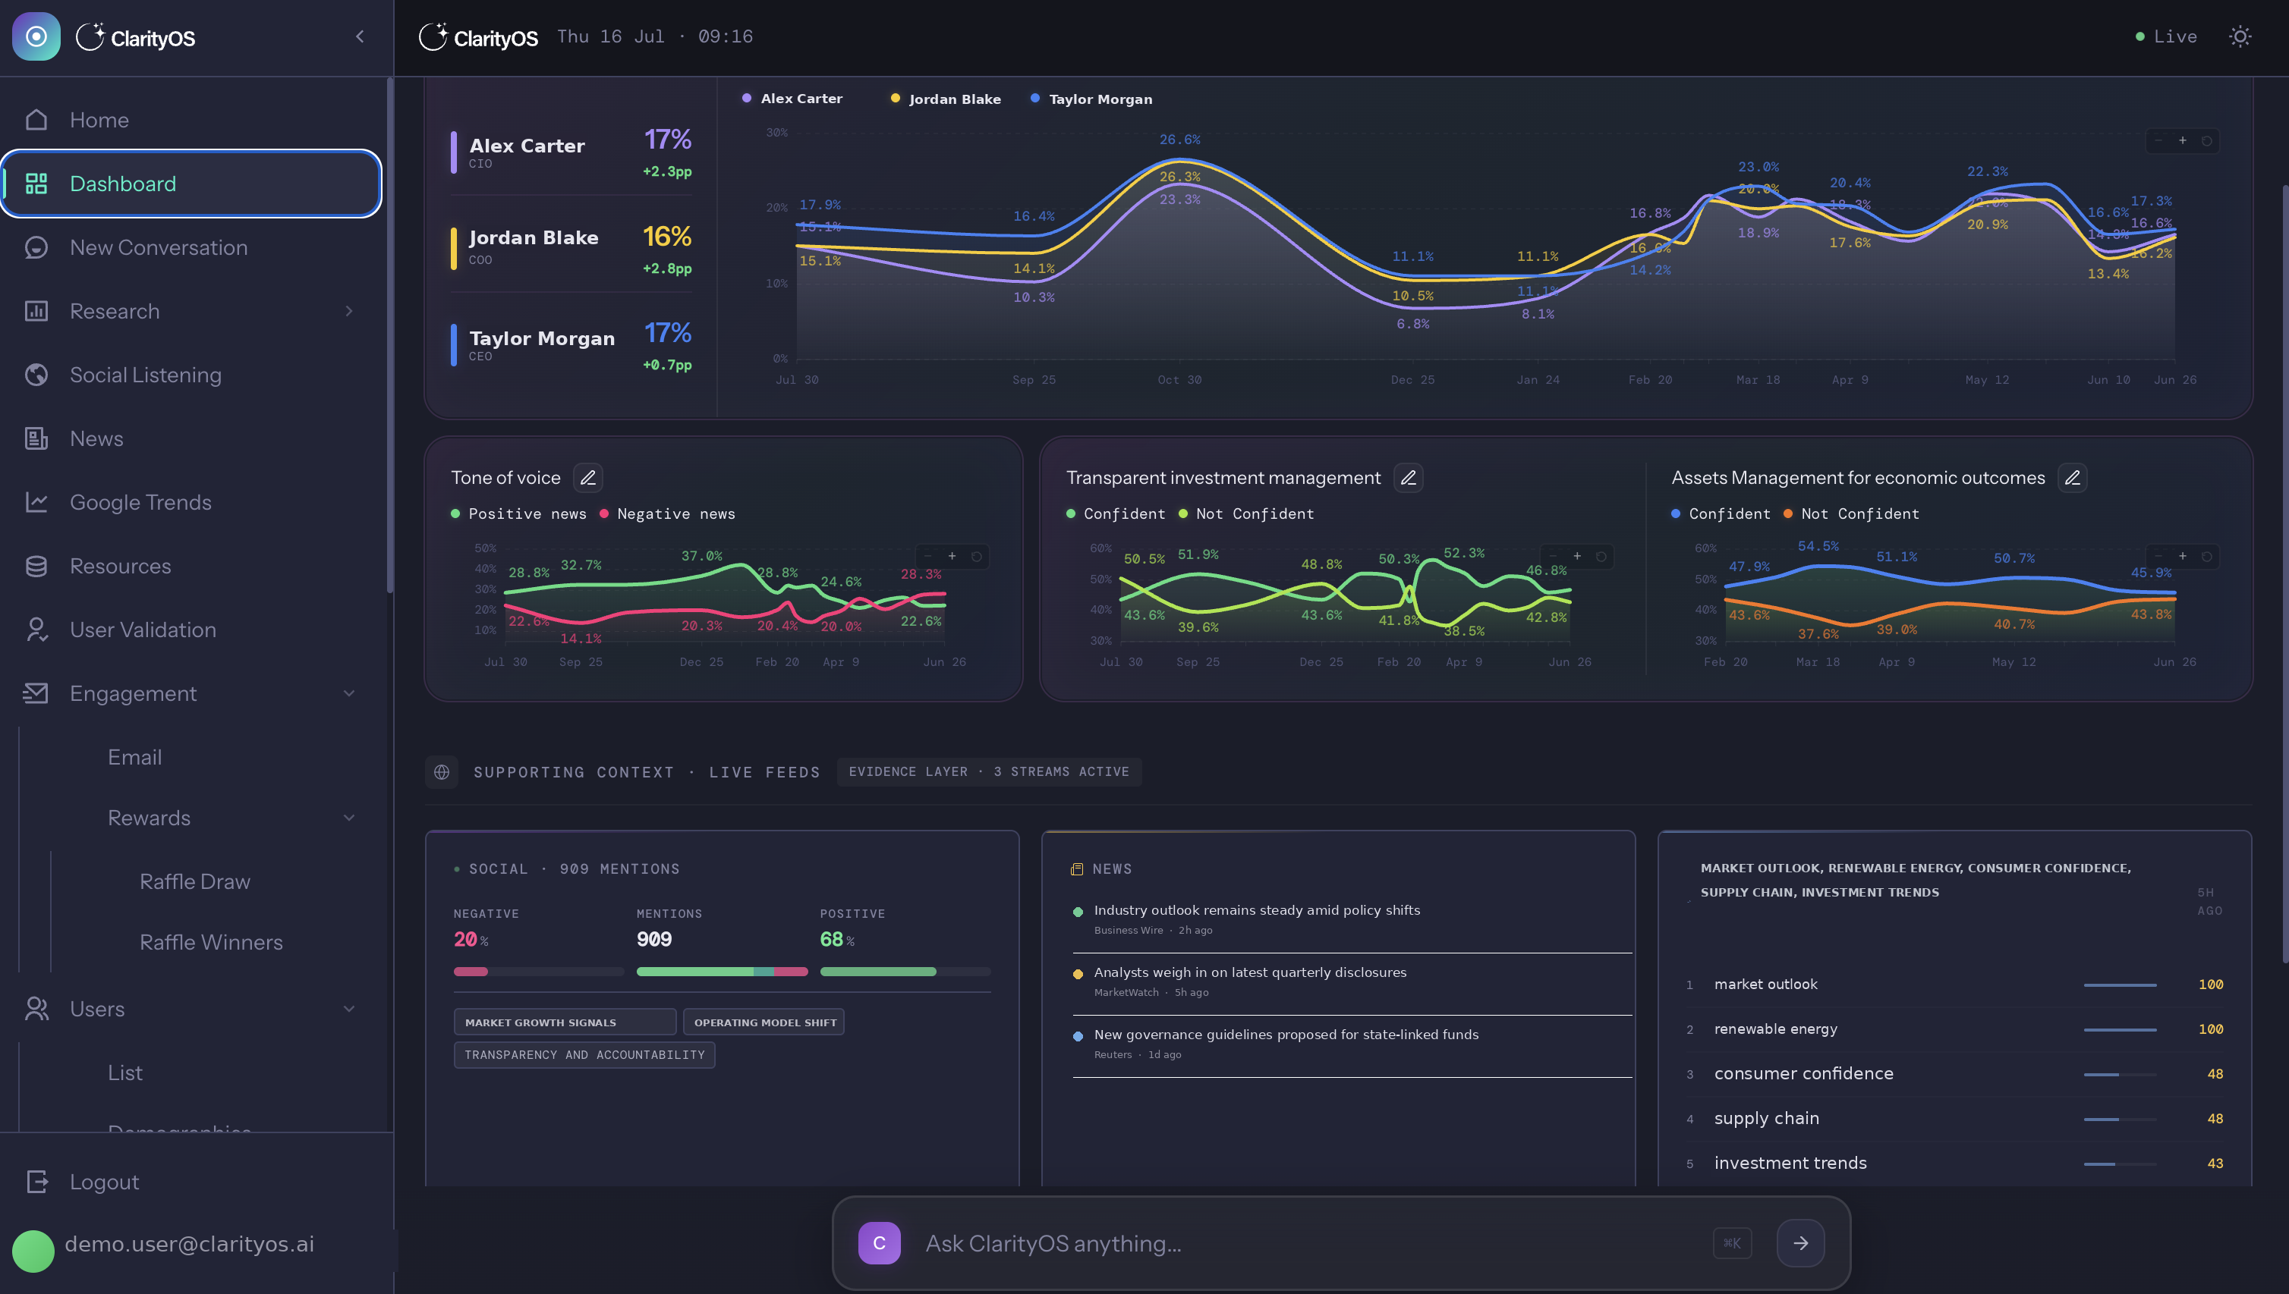The height and width of the screenshot is (1294, 2289).
Task: Click the consumer confidence trend row
Action: [1954, 1073]
